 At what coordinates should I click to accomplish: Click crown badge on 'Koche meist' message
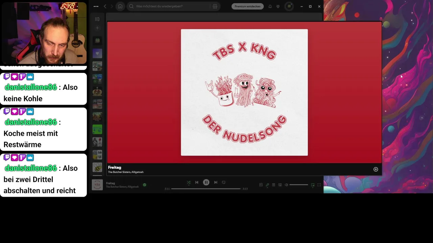pyautogui.click(x=30, y=111)
